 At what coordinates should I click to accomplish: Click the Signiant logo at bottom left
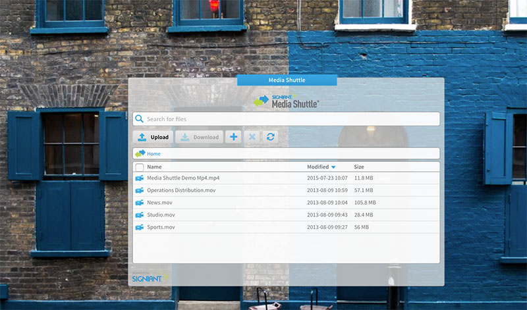tap(146, 278)
